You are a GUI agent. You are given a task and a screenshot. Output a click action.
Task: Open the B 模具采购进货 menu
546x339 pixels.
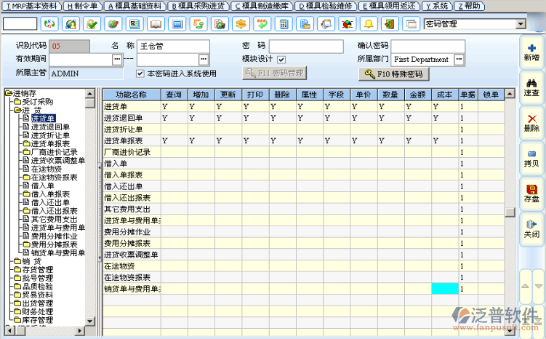pos(197,5)
